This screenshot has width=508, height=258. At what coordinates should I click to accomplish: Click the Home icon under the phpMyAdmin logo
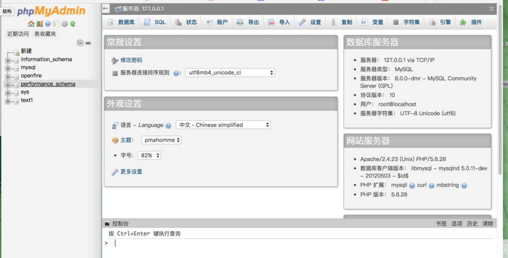[x=31, y=24]
